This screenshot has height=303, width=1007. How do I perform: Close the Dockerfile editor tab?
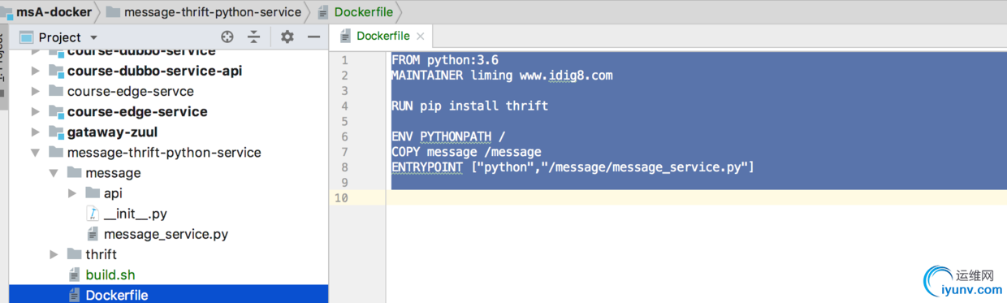(420, 37)
